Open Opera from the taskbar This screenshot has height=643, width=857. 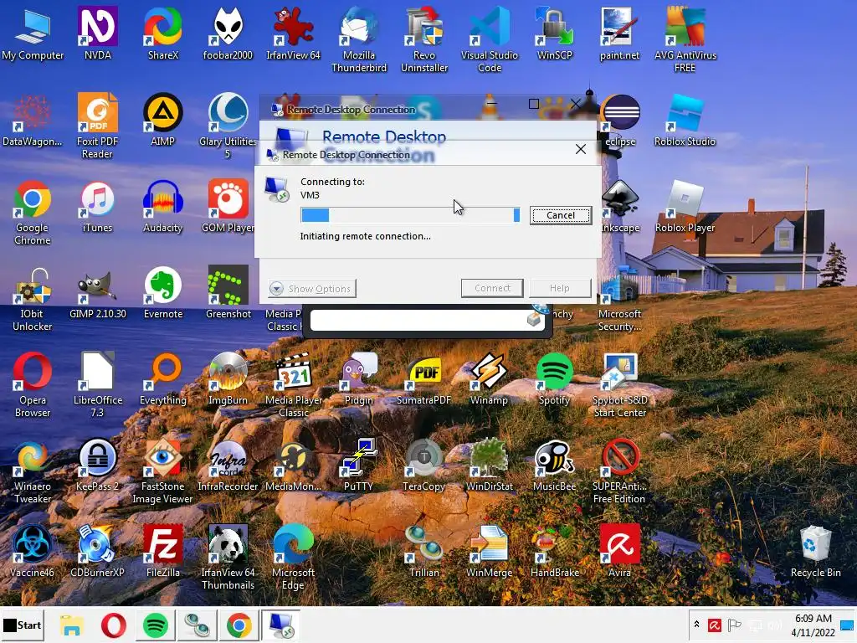point(113,625)
